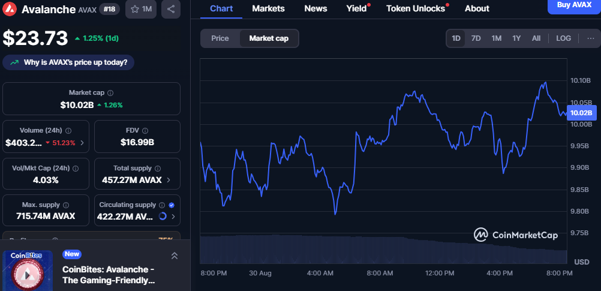Open the Chart tab
The image size is (601, 291).
pyautogui.click(x=221, y=8)
